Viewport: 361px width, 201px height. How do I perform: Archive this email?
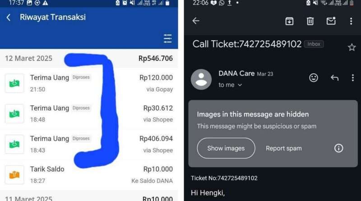pyautogui.click(x=289, y=21)
